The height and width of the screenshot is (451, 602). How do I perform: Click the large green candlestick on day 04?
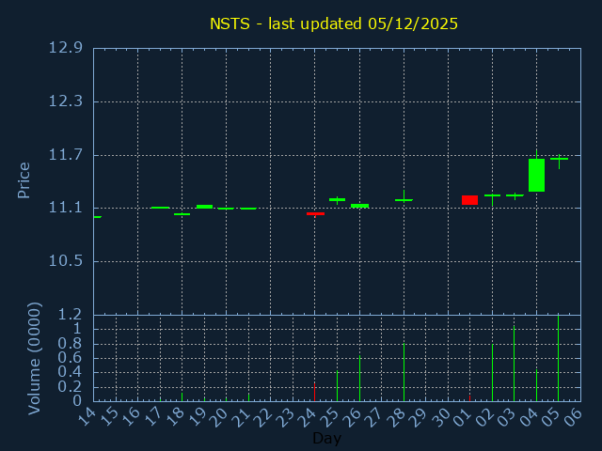pos(536,175)
